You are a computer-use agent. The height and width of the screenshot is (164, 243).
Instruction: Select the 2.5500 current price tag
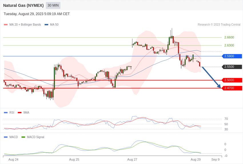tap(232, 67)
